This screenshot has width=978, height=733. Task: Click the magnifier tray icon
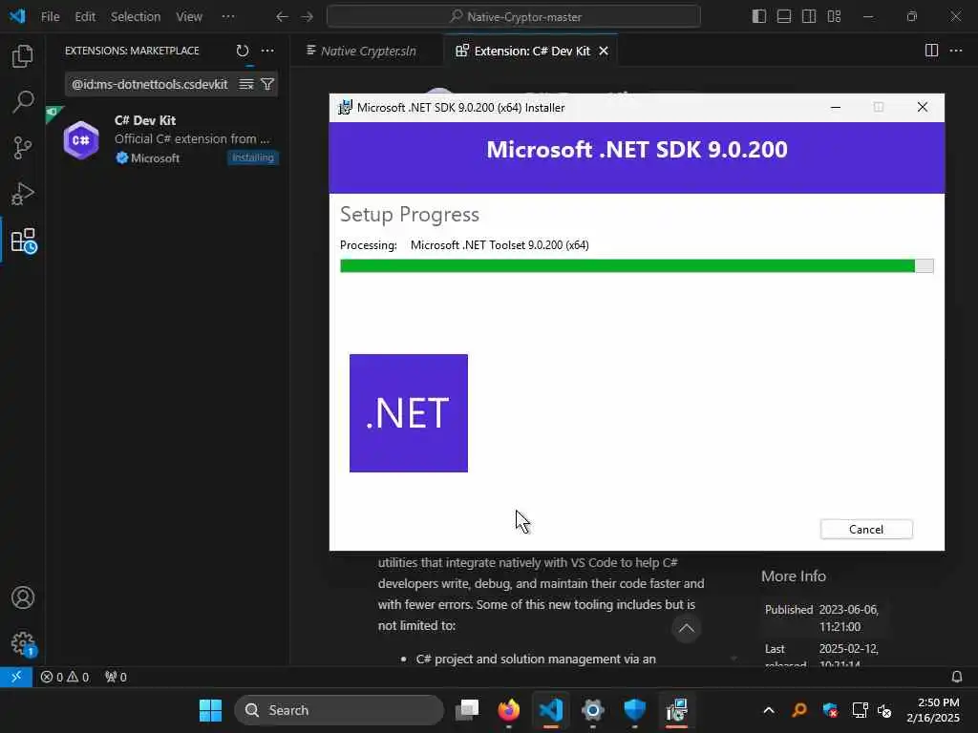799,710
